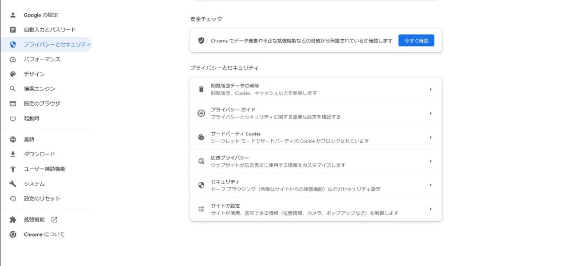Viewport: 568px width, 266px height.
Task: Click the clipboard icon for 自動入力とパスワード
Action: [x=13, y=30]
